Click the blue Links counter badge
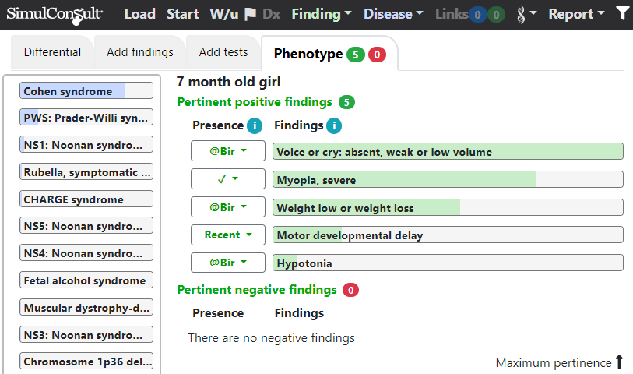 477,15
